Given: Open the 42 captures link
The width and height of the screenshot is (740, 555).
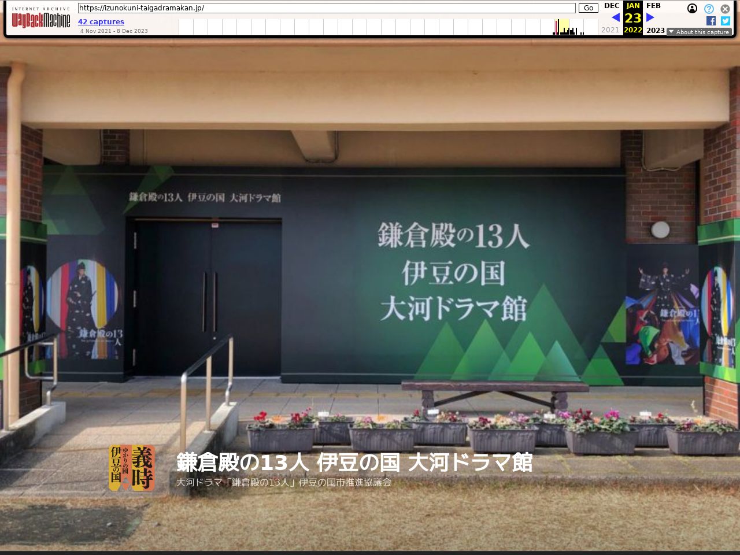Looking at the screenshot, I should coord(101,22).
